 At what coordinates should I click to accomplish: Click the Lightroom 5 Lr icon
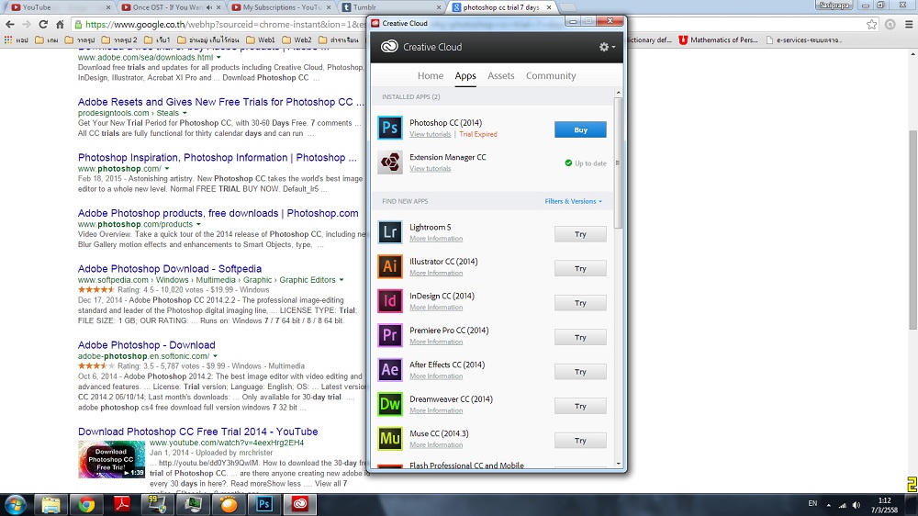[390, 232]
